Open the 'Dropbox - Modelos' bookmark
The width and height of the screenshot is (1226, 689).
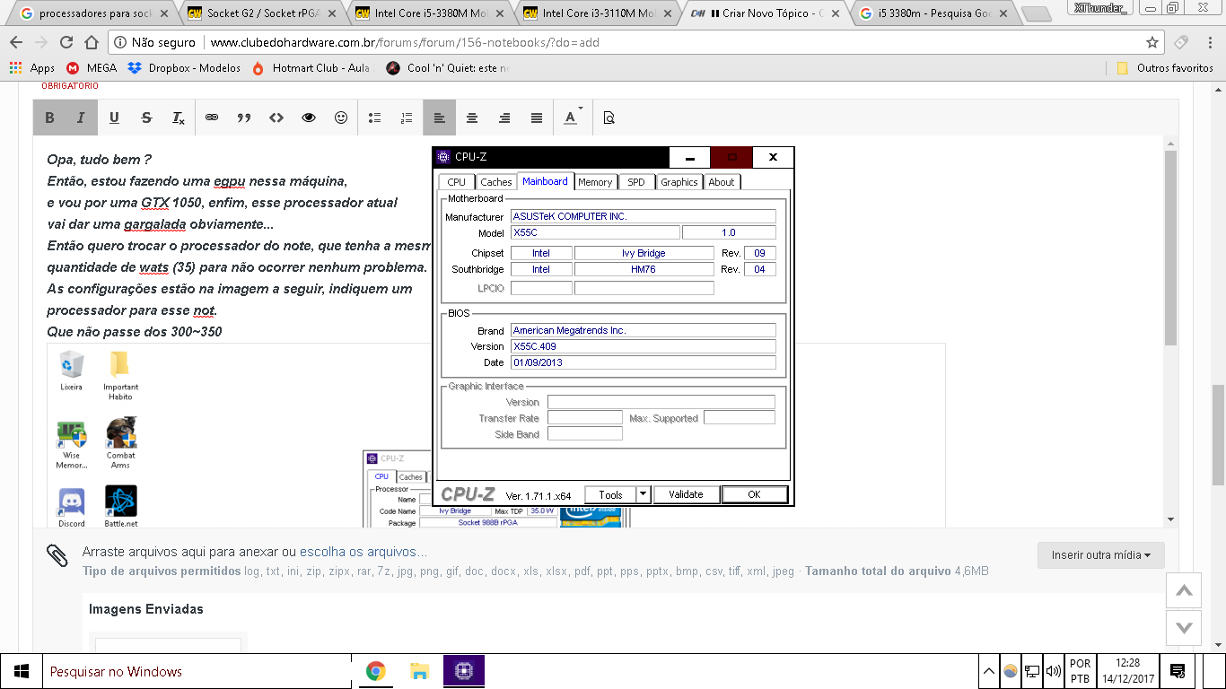coord(184,67)
